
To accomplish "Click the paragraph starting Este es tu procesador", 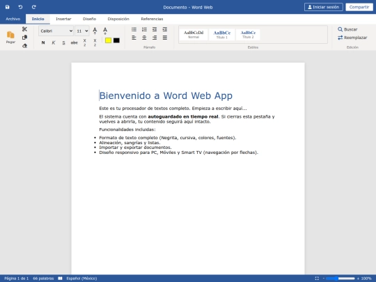I will pyautogui.click(x=173, y=109).
